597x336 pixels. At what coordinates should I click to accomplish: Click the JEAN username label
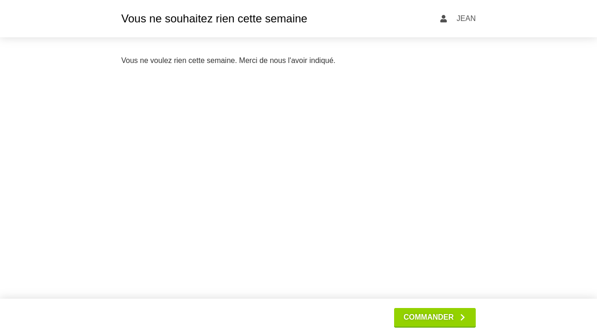pos(466,19)
